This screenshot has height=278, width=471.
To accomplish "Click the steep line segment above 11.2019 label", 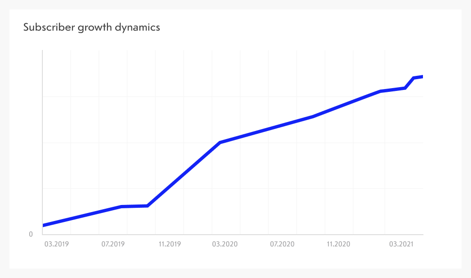I will [171, 185].
